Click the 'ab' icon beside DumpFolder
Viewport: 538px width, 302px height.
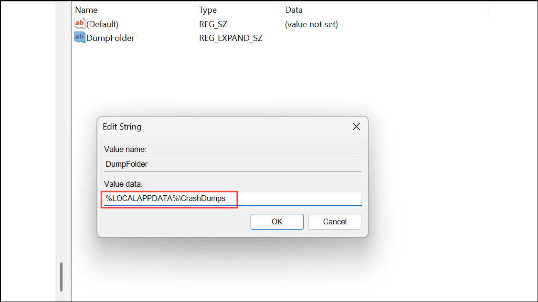pyautogui.click(x=79, y=38)
